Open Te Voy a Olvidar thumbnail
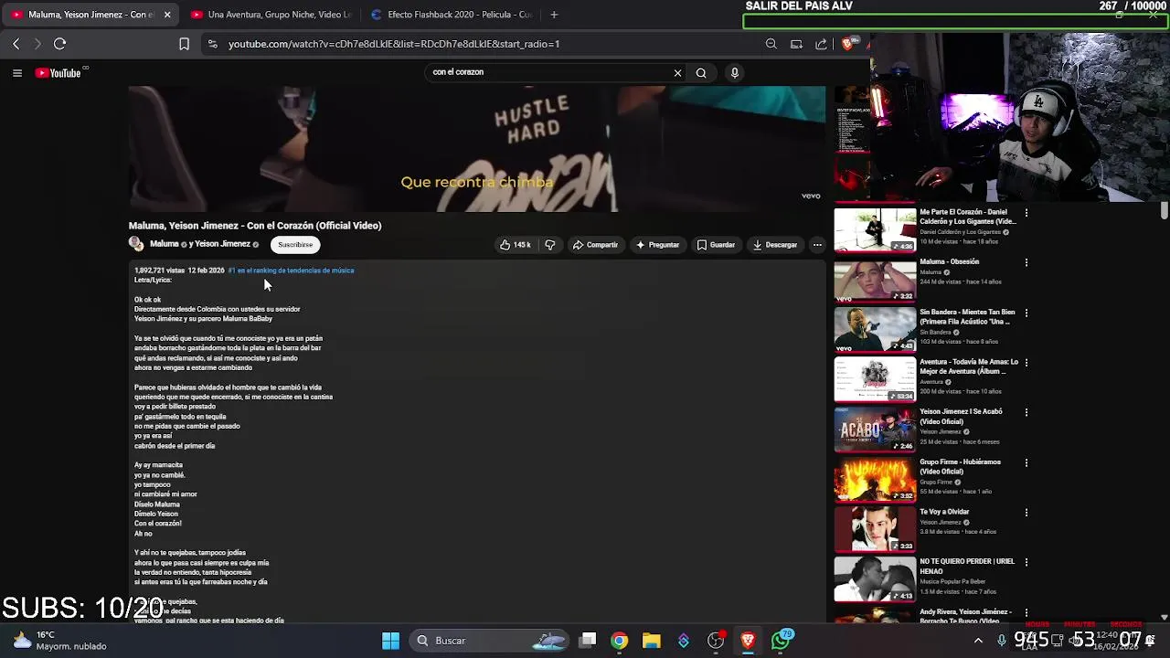The image size is (1170, 658). click(875, 529)
